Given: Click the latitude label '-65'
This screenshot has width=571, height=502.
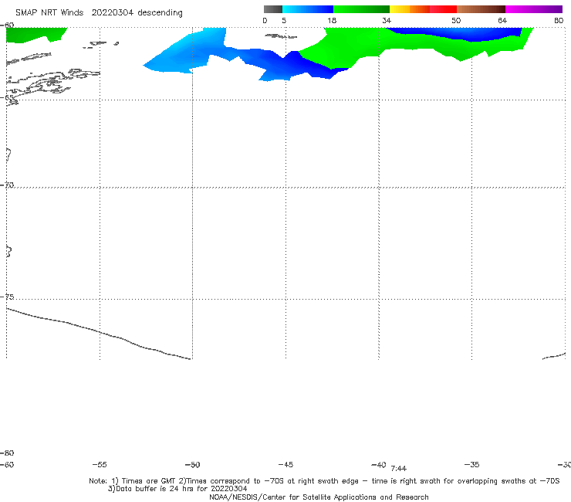Looking at the screenshot, I should coord(7,97).
